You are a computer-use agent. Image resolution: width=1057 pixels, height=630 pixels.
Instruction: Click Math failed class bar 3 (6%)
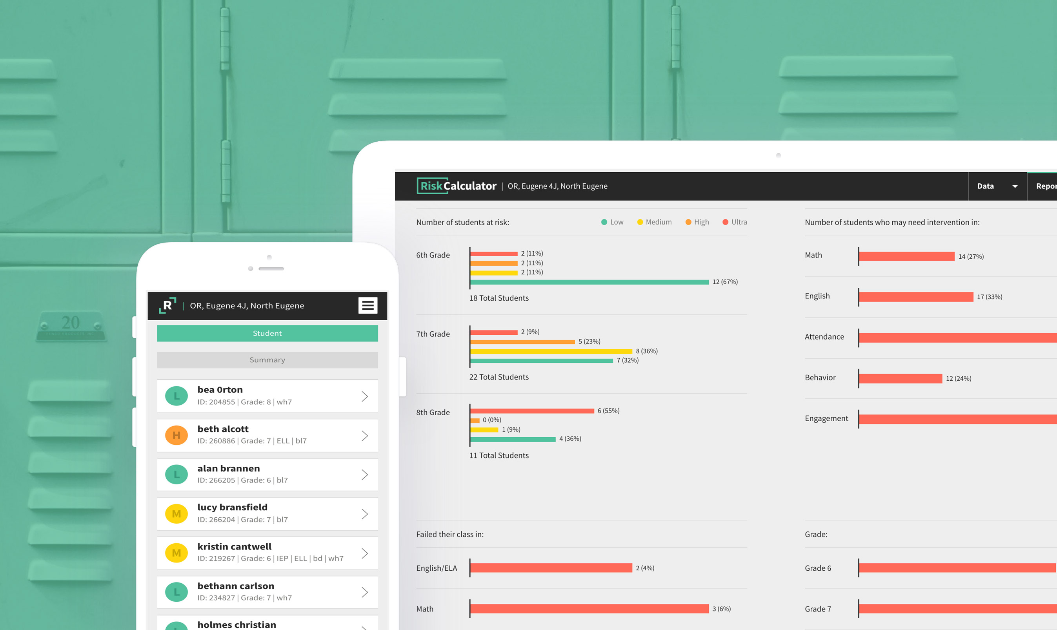pyautogui.click(x=589, y=609)
